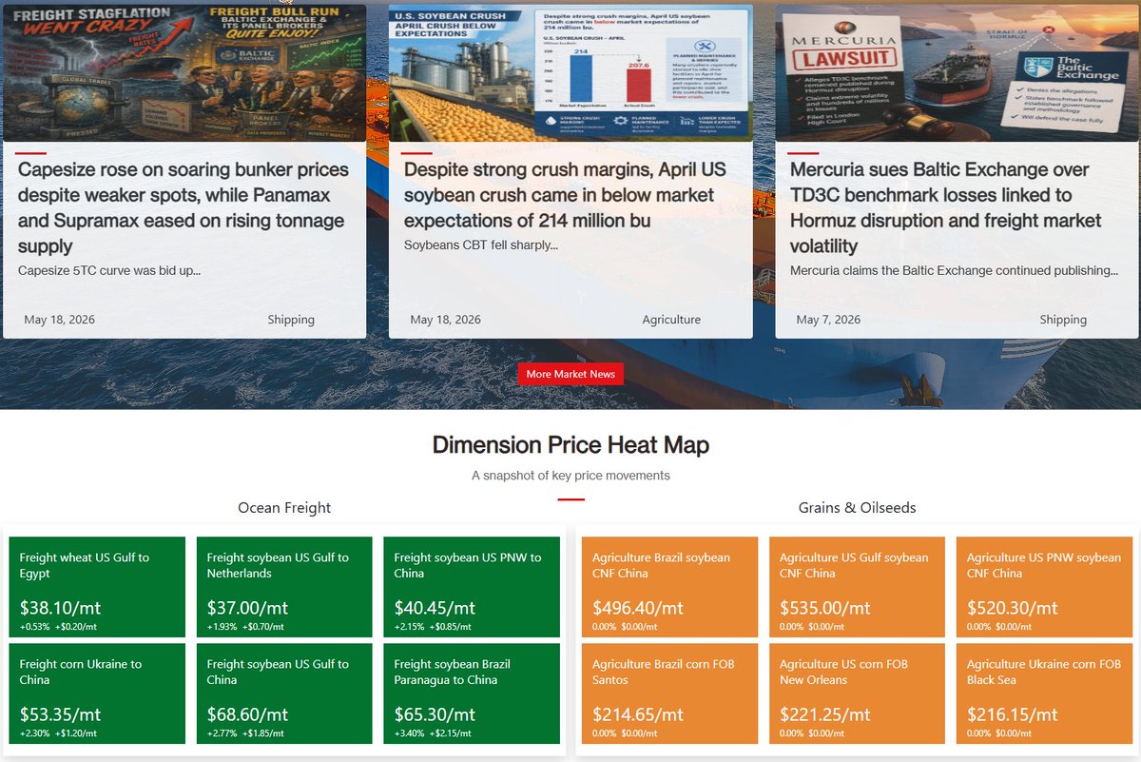Select the Shipping tag on the Mercuria article
Viewport: 1141px width, 762px height.
coord(1063,320)
